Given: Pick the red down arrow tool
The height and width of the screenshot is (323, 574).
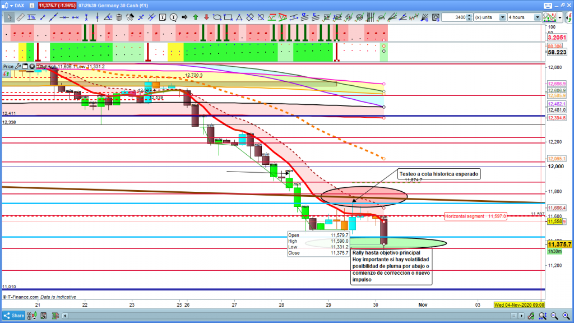Looking at the screenshot, I should tap(206, 17).
